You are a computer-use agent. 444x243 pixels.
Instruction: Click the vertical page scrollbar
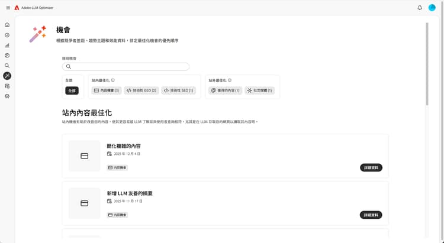[427, 64]
